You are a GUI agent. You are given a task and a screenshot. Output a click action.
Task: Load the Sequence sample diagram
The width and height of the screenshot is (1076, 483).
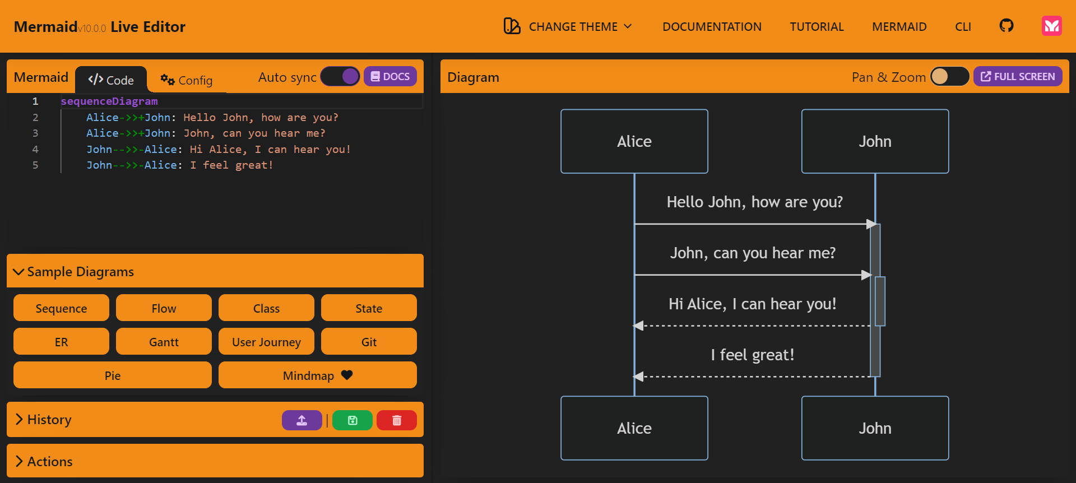tap(61, 308)
